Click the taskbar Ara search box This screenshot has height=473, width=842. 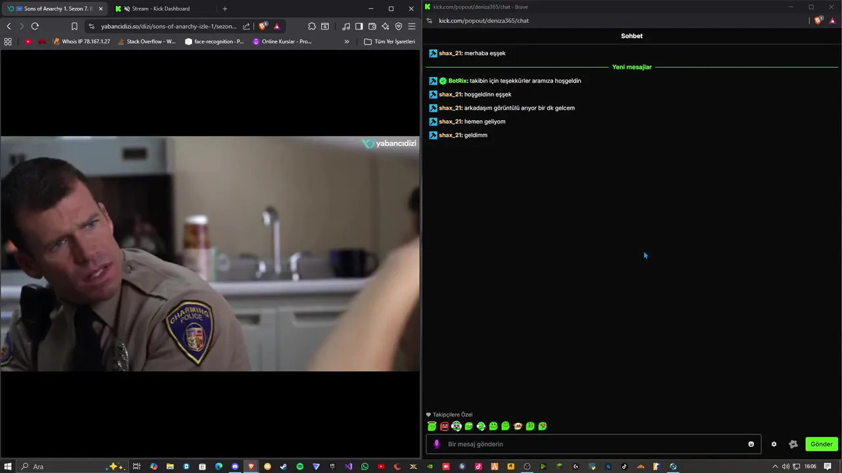point(72,466)
